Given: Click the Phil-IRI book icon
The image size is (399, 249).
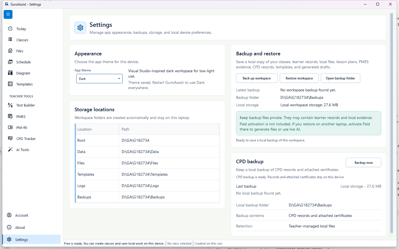Looking at the screenshot, I should point(10,128).
